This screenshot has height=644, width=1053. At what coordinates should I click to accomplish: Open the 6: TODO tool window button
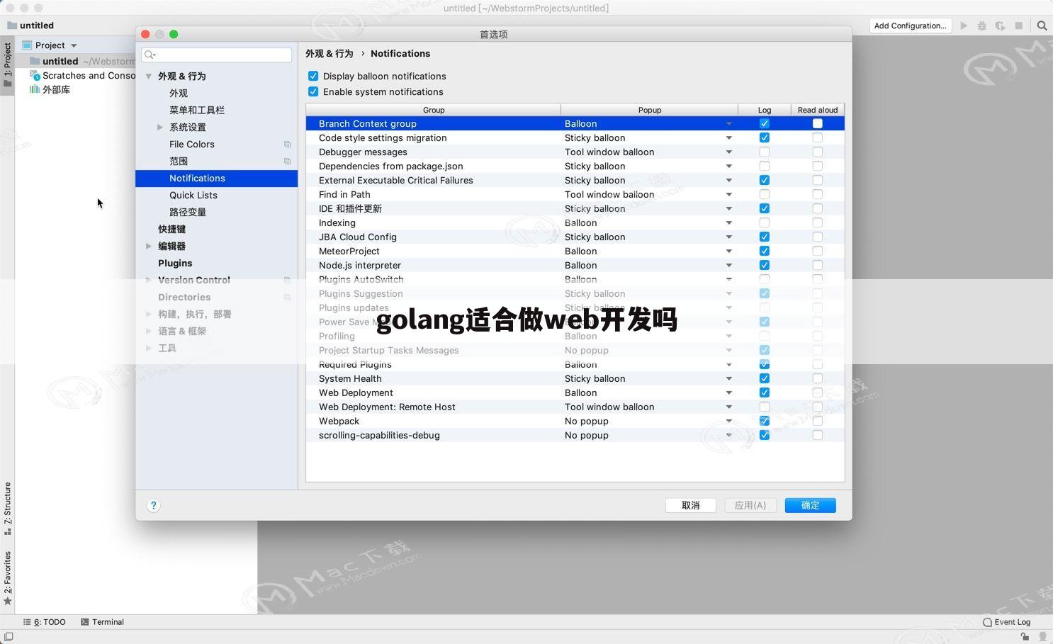pyautogui.click(x=44, y=622)
